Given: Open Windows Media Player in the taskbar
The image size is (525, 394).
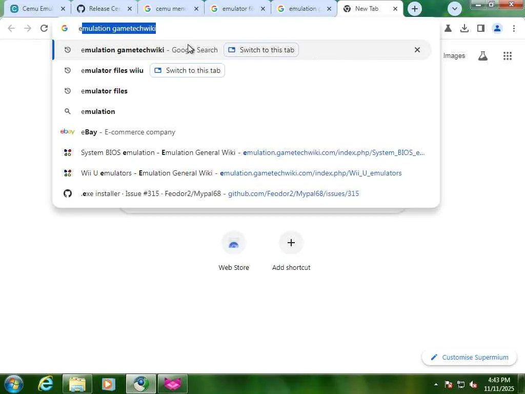Looking at the screenshot, I should (109, 384).
